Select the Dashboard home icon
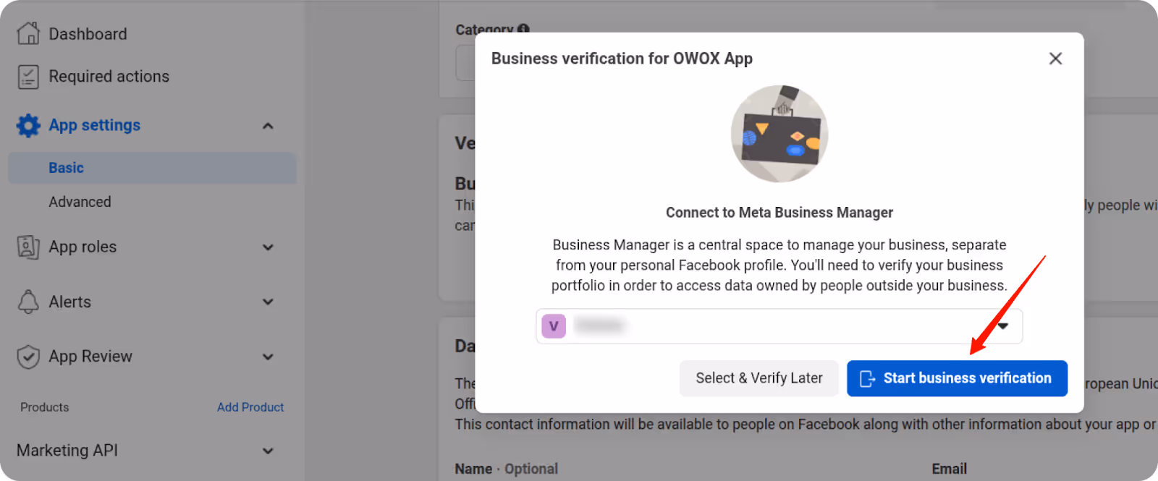 (x=28, y=33)
